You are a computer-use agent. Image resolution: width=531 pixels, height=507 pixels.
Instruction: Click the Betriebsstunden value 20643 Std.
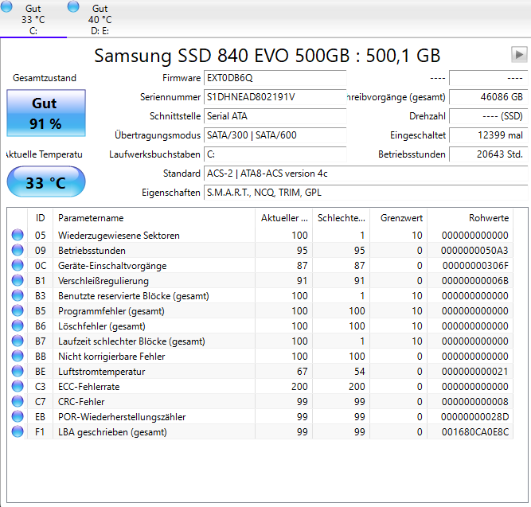(x=488, y=154)
